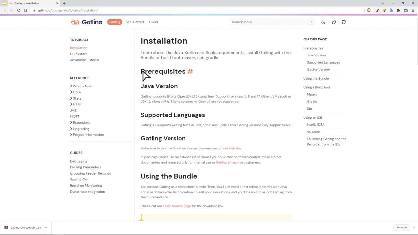Screen dimensions: 418x235
Task: Toggle dark mode with the moon icon
Action: pyautogui.click(x=323, y=22)
